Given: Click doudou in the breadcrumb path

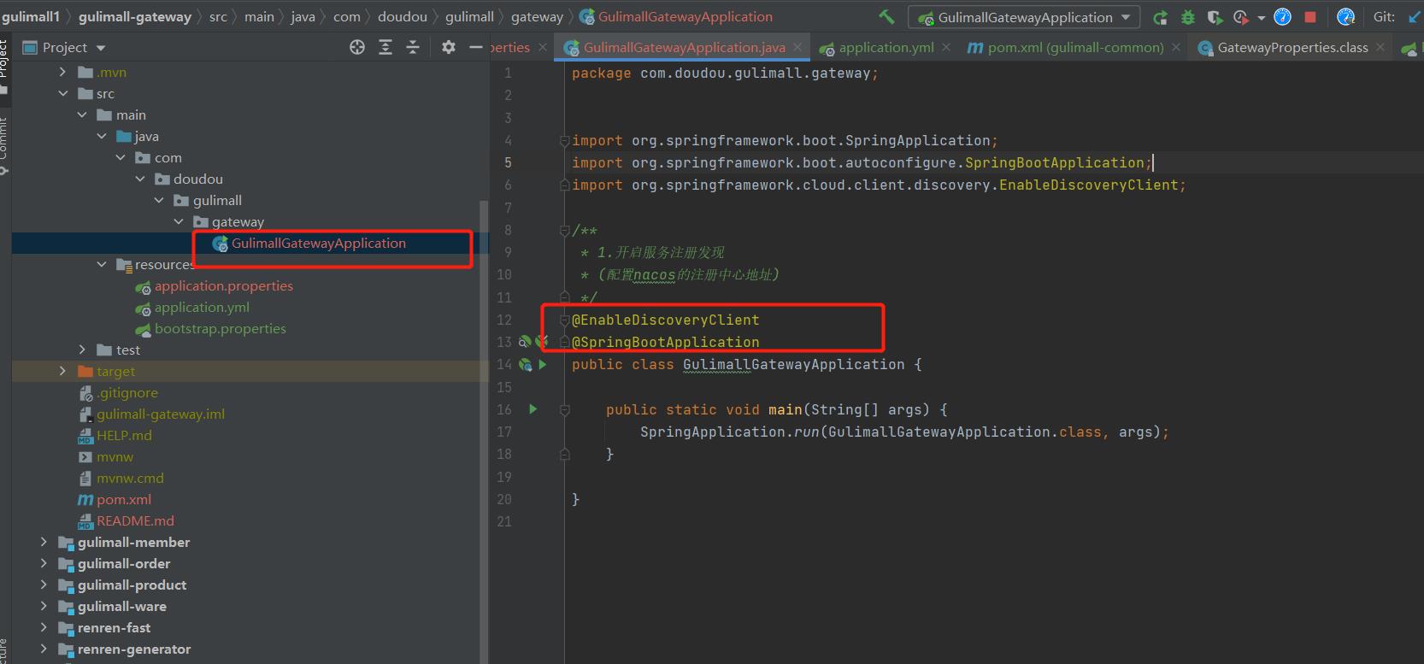Looking at the screenshot, I should click(x=402, y=17).
